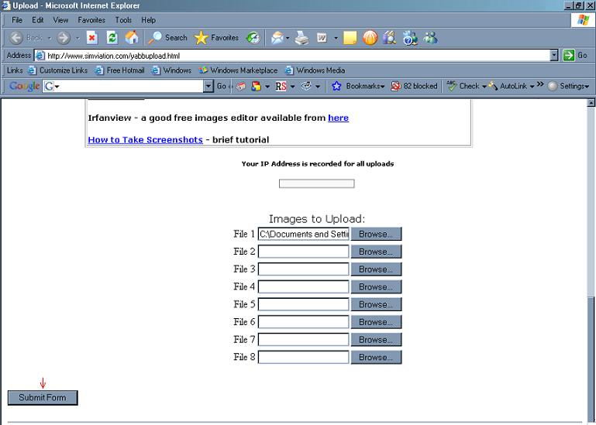Open the Address bar dropdown
Viewport: 596px width, 425px height.
pyautogui.click(x=554, y=56)
